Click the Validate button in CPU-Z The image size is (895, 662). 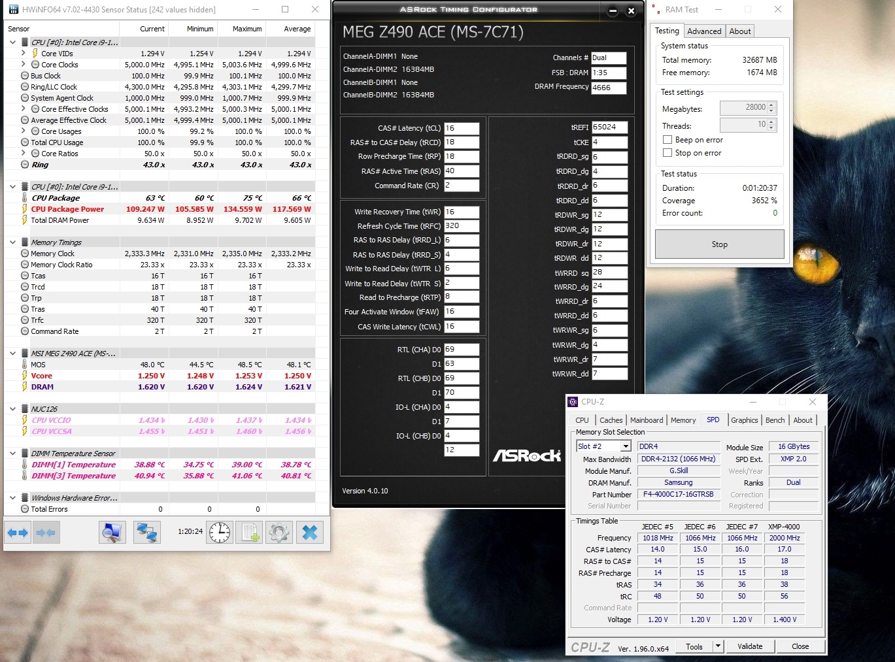[x=750, y=646]
